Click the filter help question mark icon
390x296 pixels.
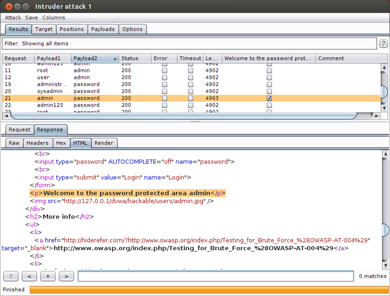coord(383,44)
